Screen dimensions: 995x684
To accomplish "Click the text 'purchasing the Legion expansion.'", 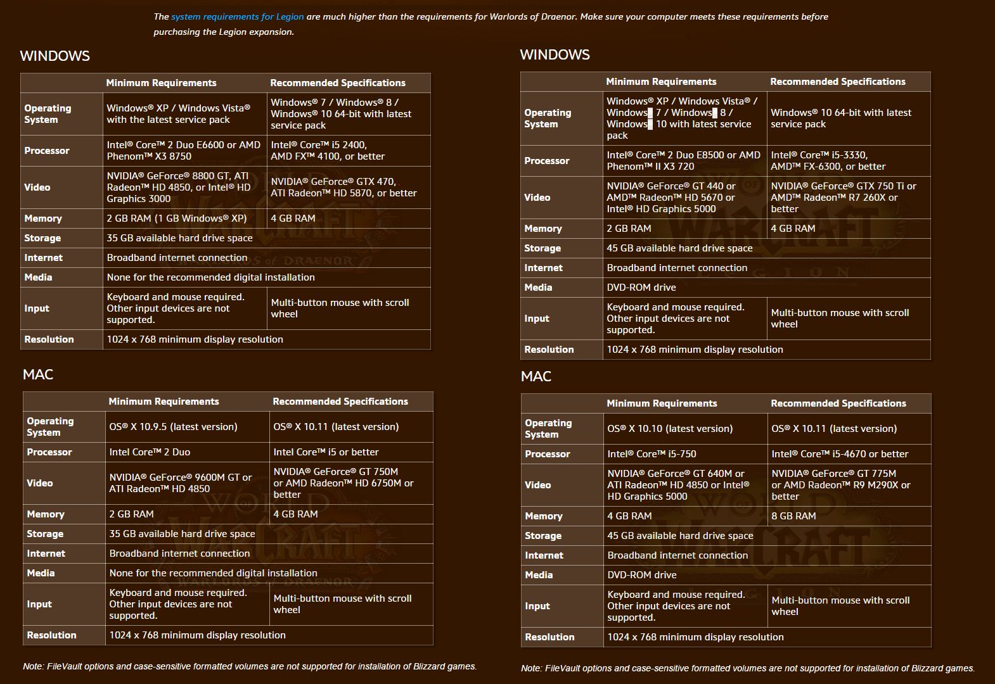I will pyautogui.click(x=224, y=32).
